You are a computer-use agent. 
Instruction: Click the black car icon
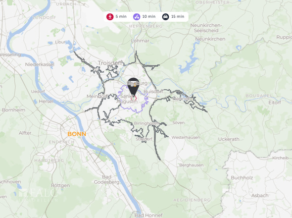[x=165, y=17]
